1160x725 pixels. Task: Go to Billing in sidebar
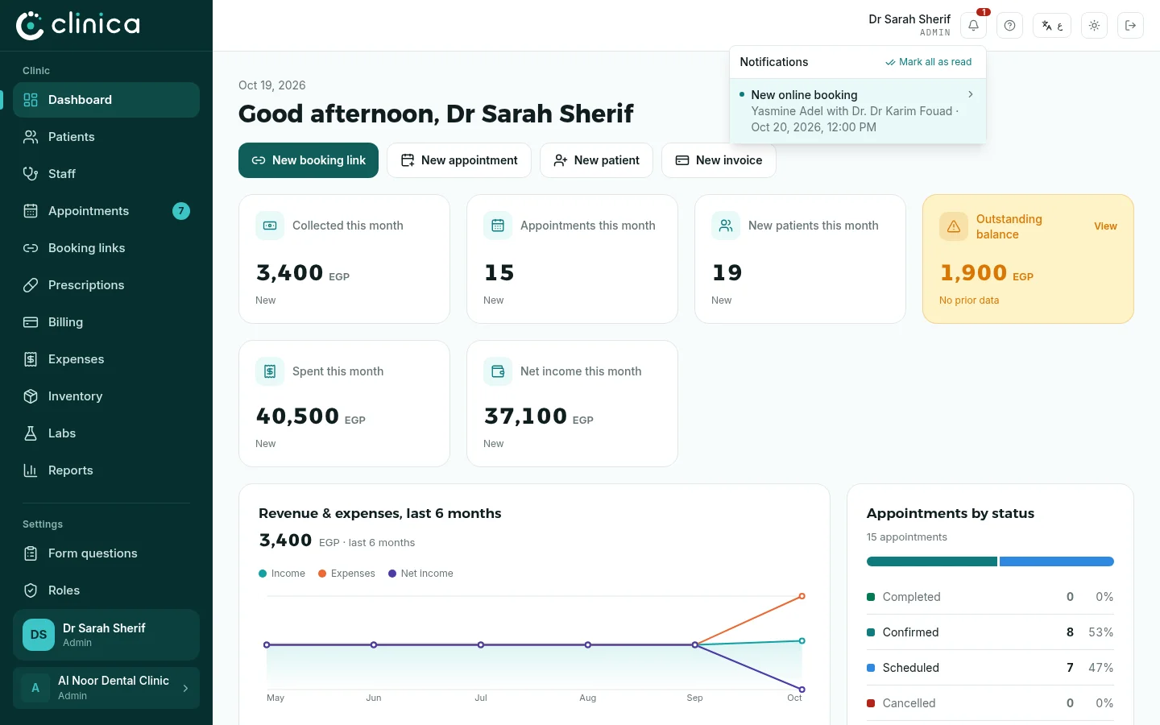coord(106,322)
